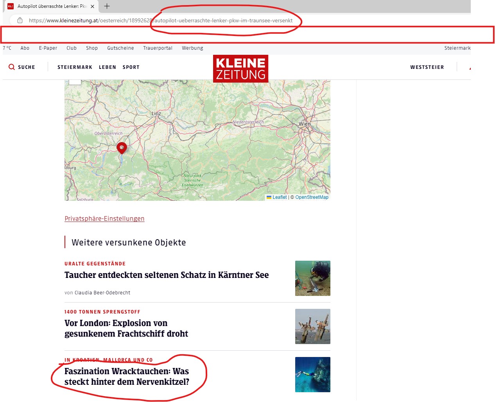Click the red map location marker
Viewport: 495px width, 402px height.
click(122, 148)
